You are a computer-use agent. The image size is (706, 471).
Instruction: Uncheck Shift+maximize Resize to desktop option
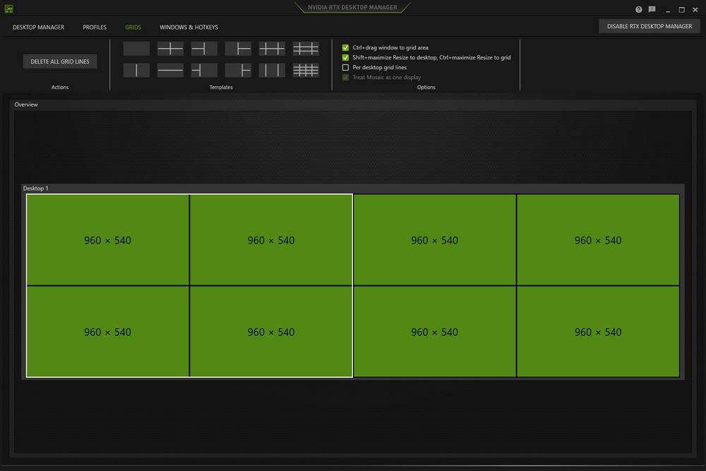345,57
